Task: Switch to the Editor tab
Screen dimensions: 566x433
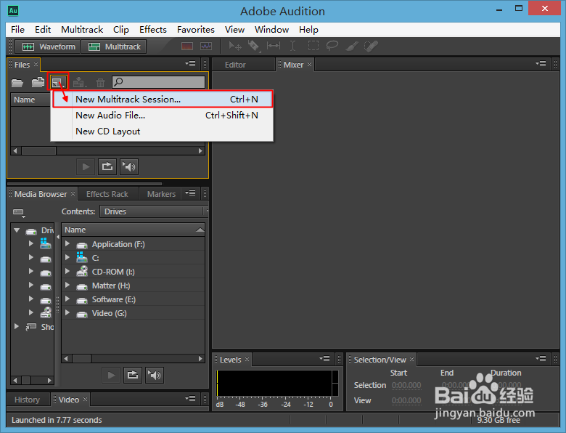Action: (235, 65)
